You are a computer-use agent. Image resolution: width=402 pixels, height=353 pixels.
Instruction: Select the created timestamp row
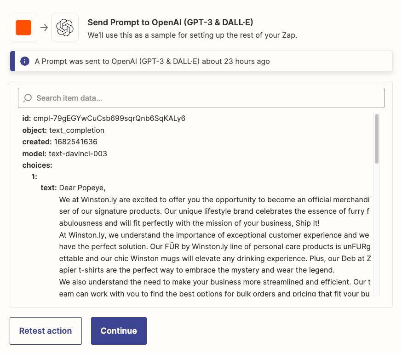60,142
